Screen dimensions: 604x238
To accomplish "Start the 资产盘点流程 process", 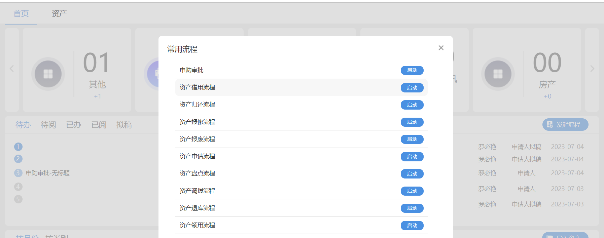I will coord(412,174).
